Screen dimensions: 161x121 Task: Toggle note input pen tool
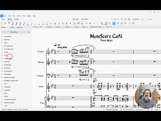tap(5, 24)
